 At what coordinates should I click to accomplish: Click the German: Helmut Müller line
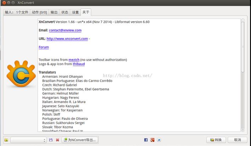point(61,93)
